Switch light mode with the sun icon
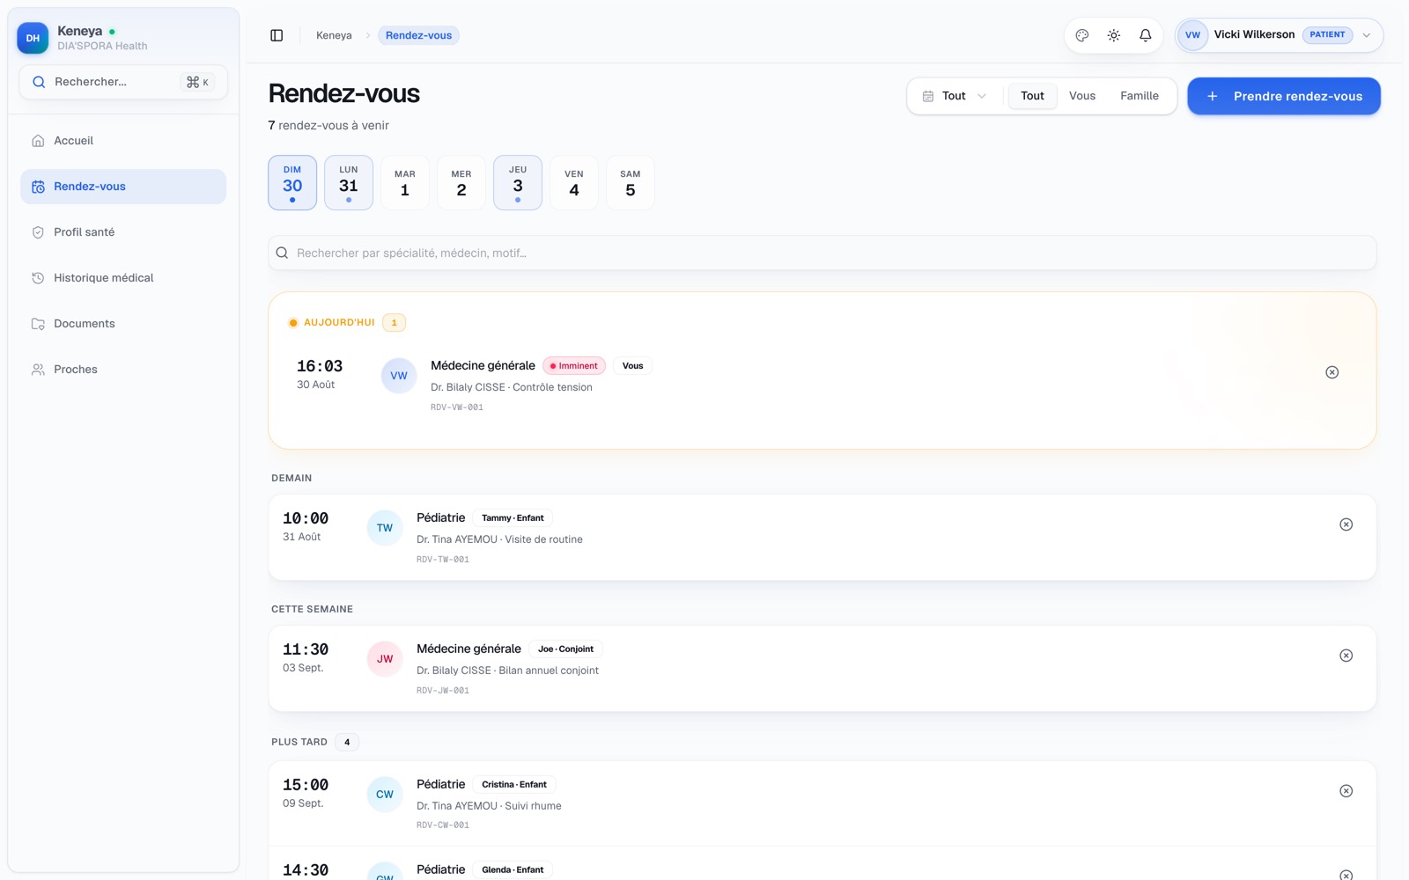This screenshot has width=1409, height=880. pyautogui.click(x=1114, y=35)
